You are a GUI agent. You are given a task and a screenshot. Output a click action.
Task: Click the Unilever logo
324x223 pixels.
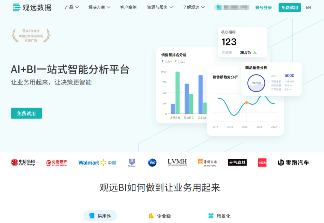pyautogui.click(x=132, y=162)
